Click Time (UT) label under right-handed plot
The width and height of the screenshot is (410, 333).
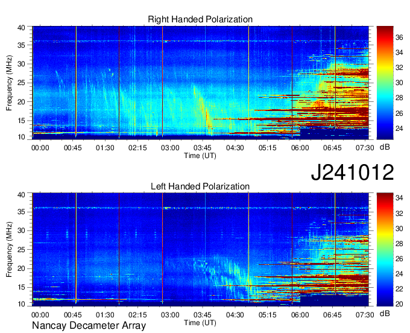[200, 156]
